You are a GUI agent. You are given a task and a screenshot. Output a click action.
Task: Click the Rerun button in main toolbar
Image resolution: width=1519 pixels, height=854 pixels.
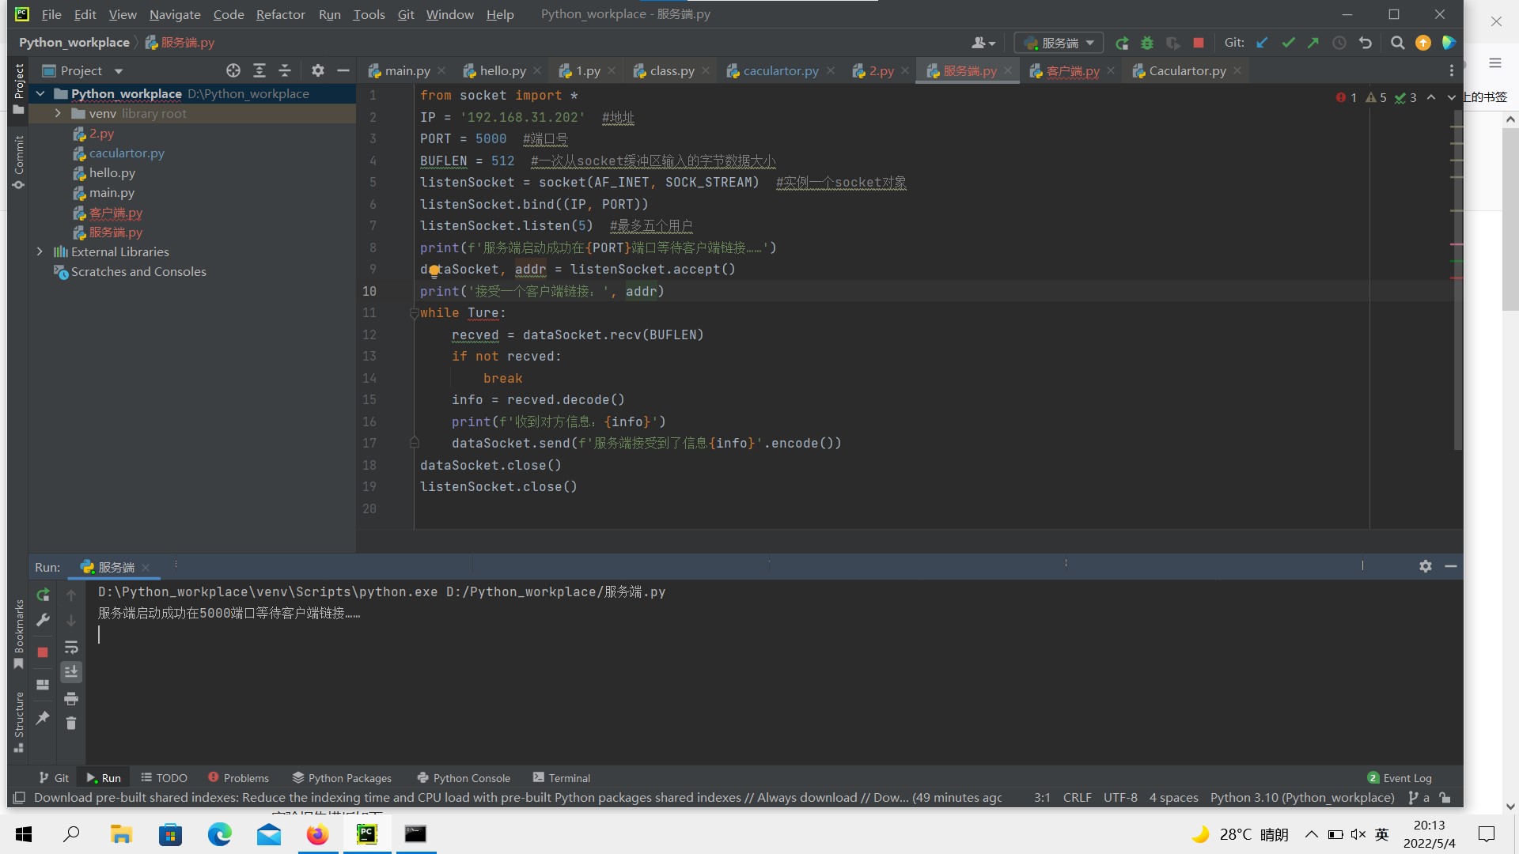[x=1122, y=43]
